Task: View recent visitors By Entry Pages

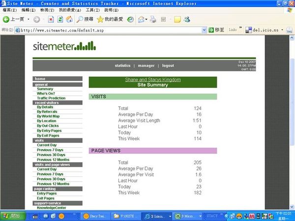Action: [x=49, y=131]
